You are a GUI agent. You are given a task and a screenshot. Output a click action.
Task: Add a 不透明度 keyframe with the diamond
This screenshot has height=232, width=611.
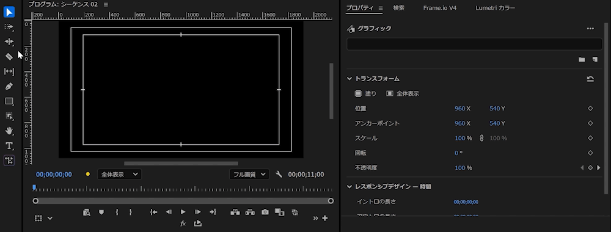590,168
